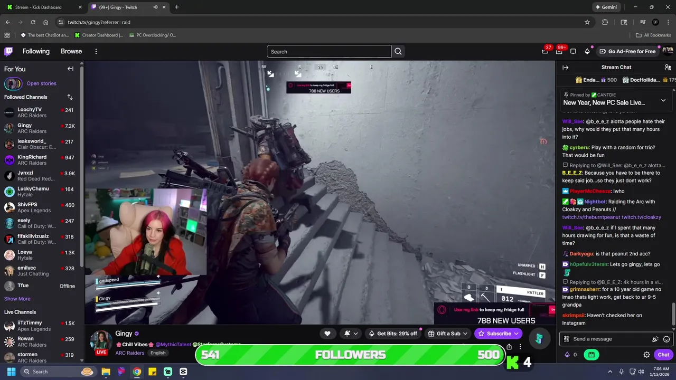Show more followed channels
676x380 pixels.
[x=17, y=299]
